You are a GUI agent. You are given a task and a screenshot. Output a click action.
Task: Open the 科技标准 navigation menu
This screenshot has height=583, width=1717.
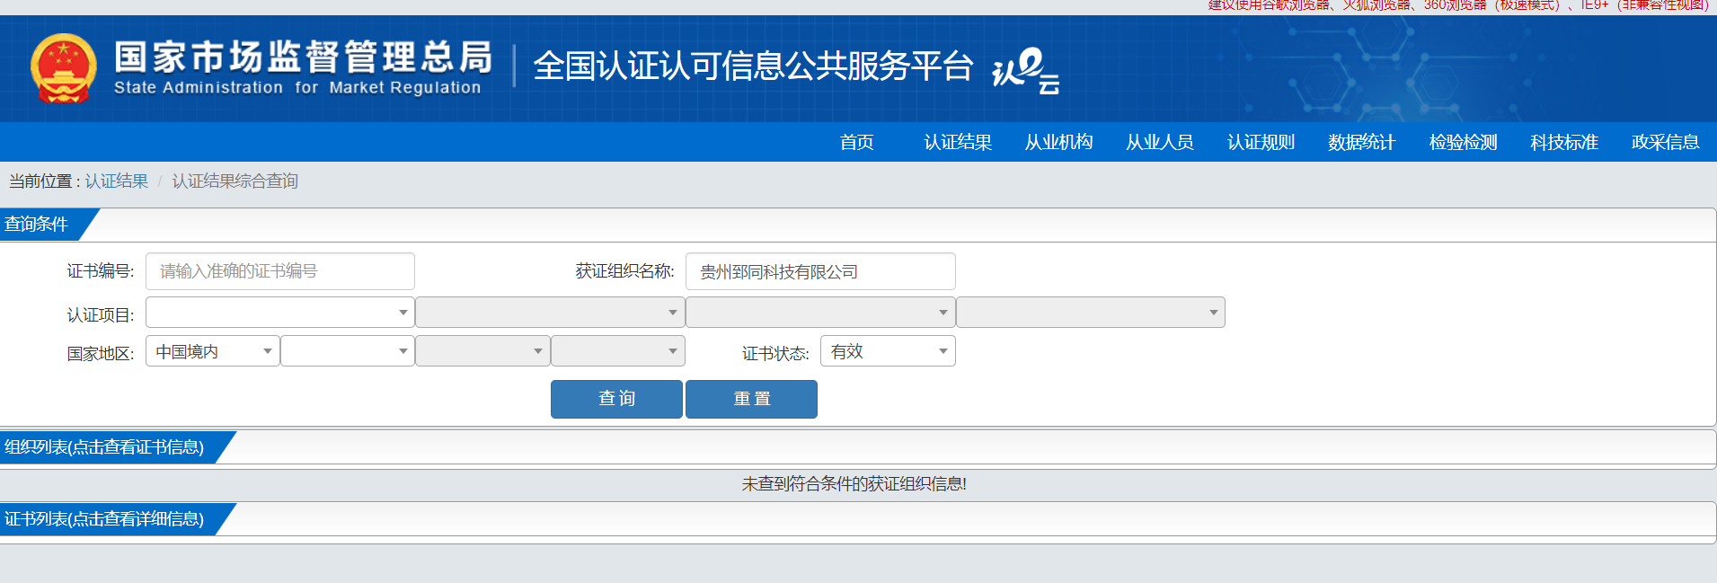coord(1564,142)
